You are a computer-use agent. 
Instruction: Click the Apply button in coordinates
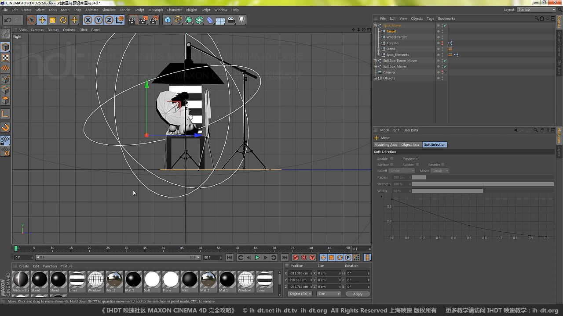(x=358, y=294)
